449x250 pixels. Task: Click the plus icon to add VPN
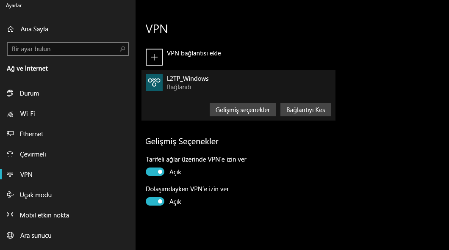(154, 57)
